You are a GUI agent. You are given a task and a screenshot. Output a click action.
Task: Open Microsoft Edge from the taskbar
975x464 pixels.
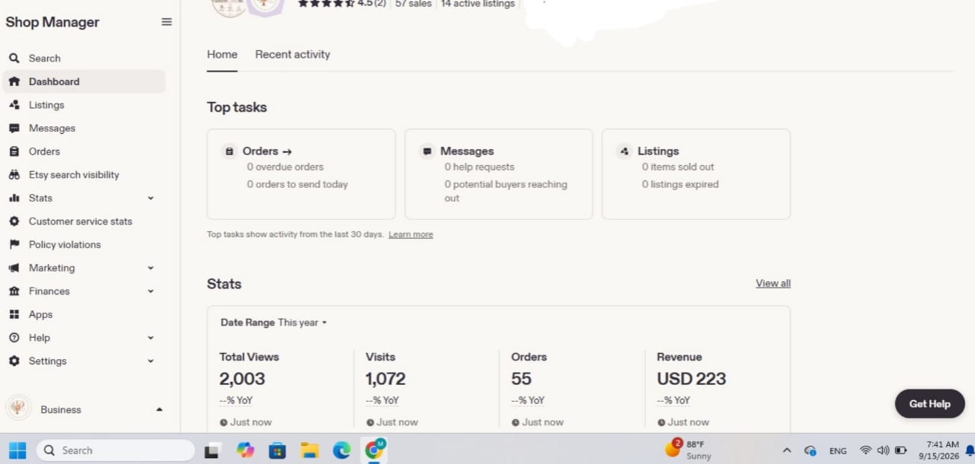point(341,450)
